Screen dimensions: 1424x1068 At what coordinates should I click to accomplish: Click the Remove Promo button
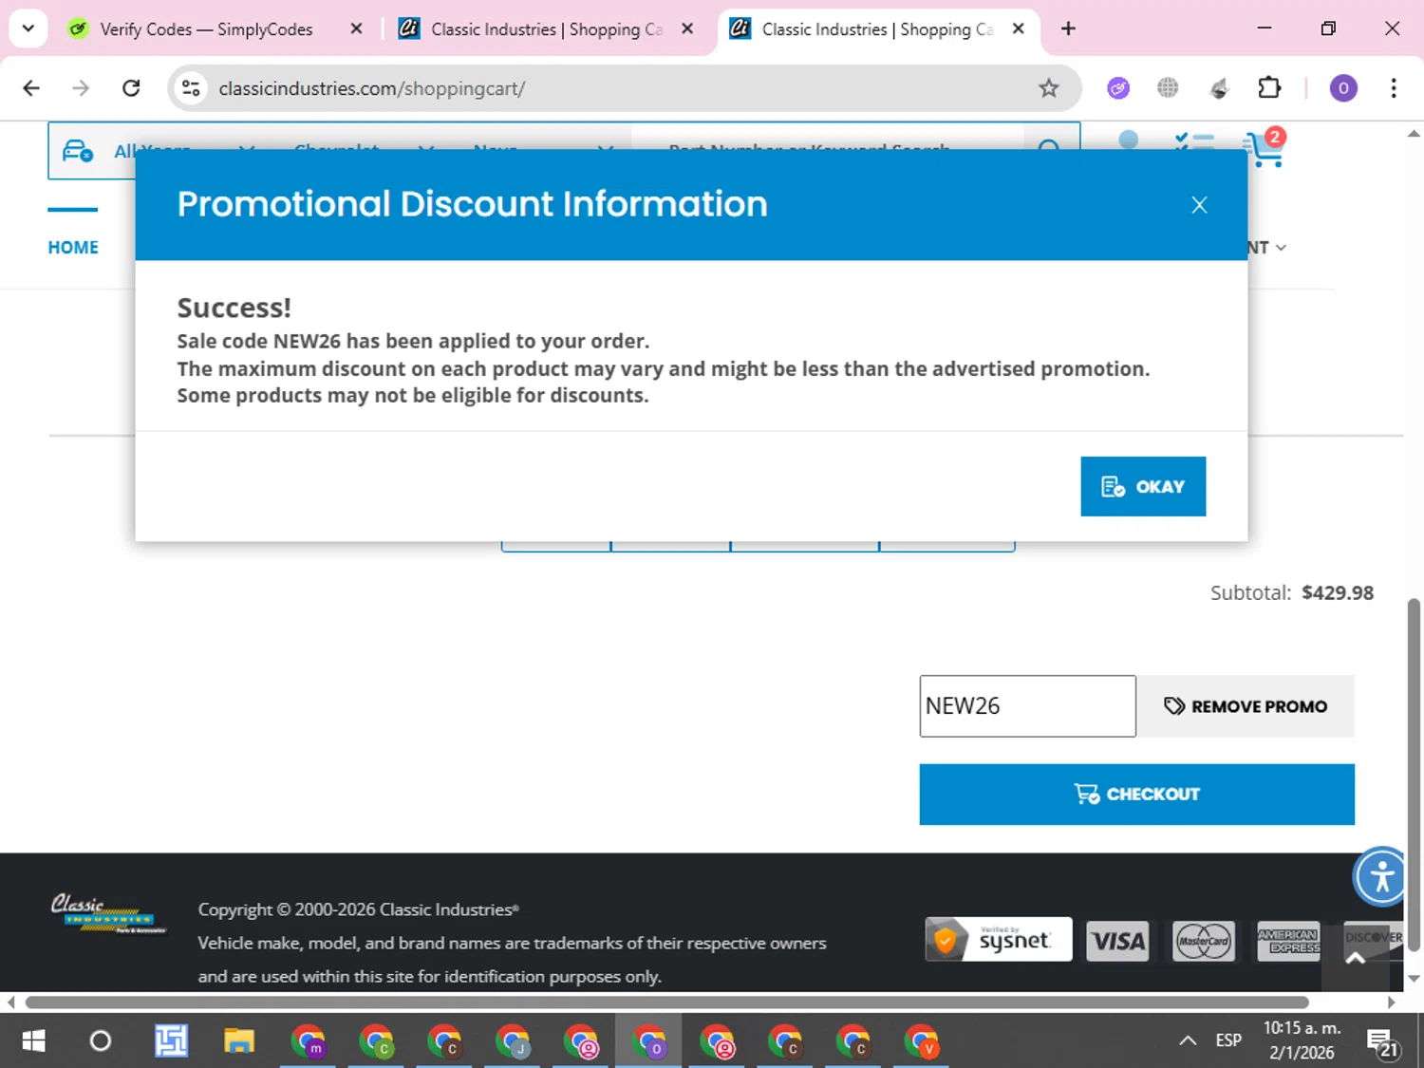point(1246,706)
